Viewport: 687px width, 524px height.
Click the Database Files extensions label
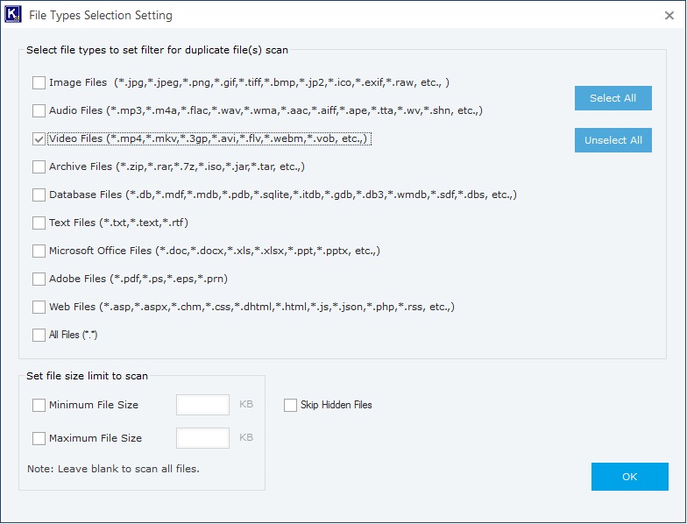click(283, 195)
